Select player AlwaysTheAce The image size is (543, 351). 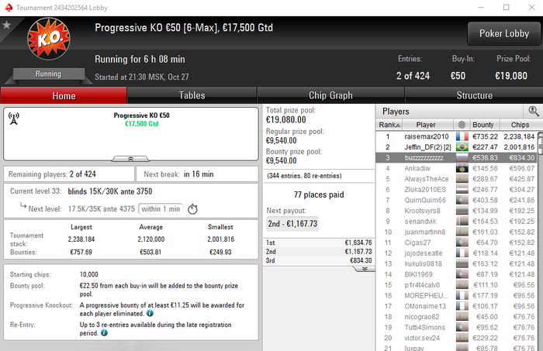[x=427, y=179]
